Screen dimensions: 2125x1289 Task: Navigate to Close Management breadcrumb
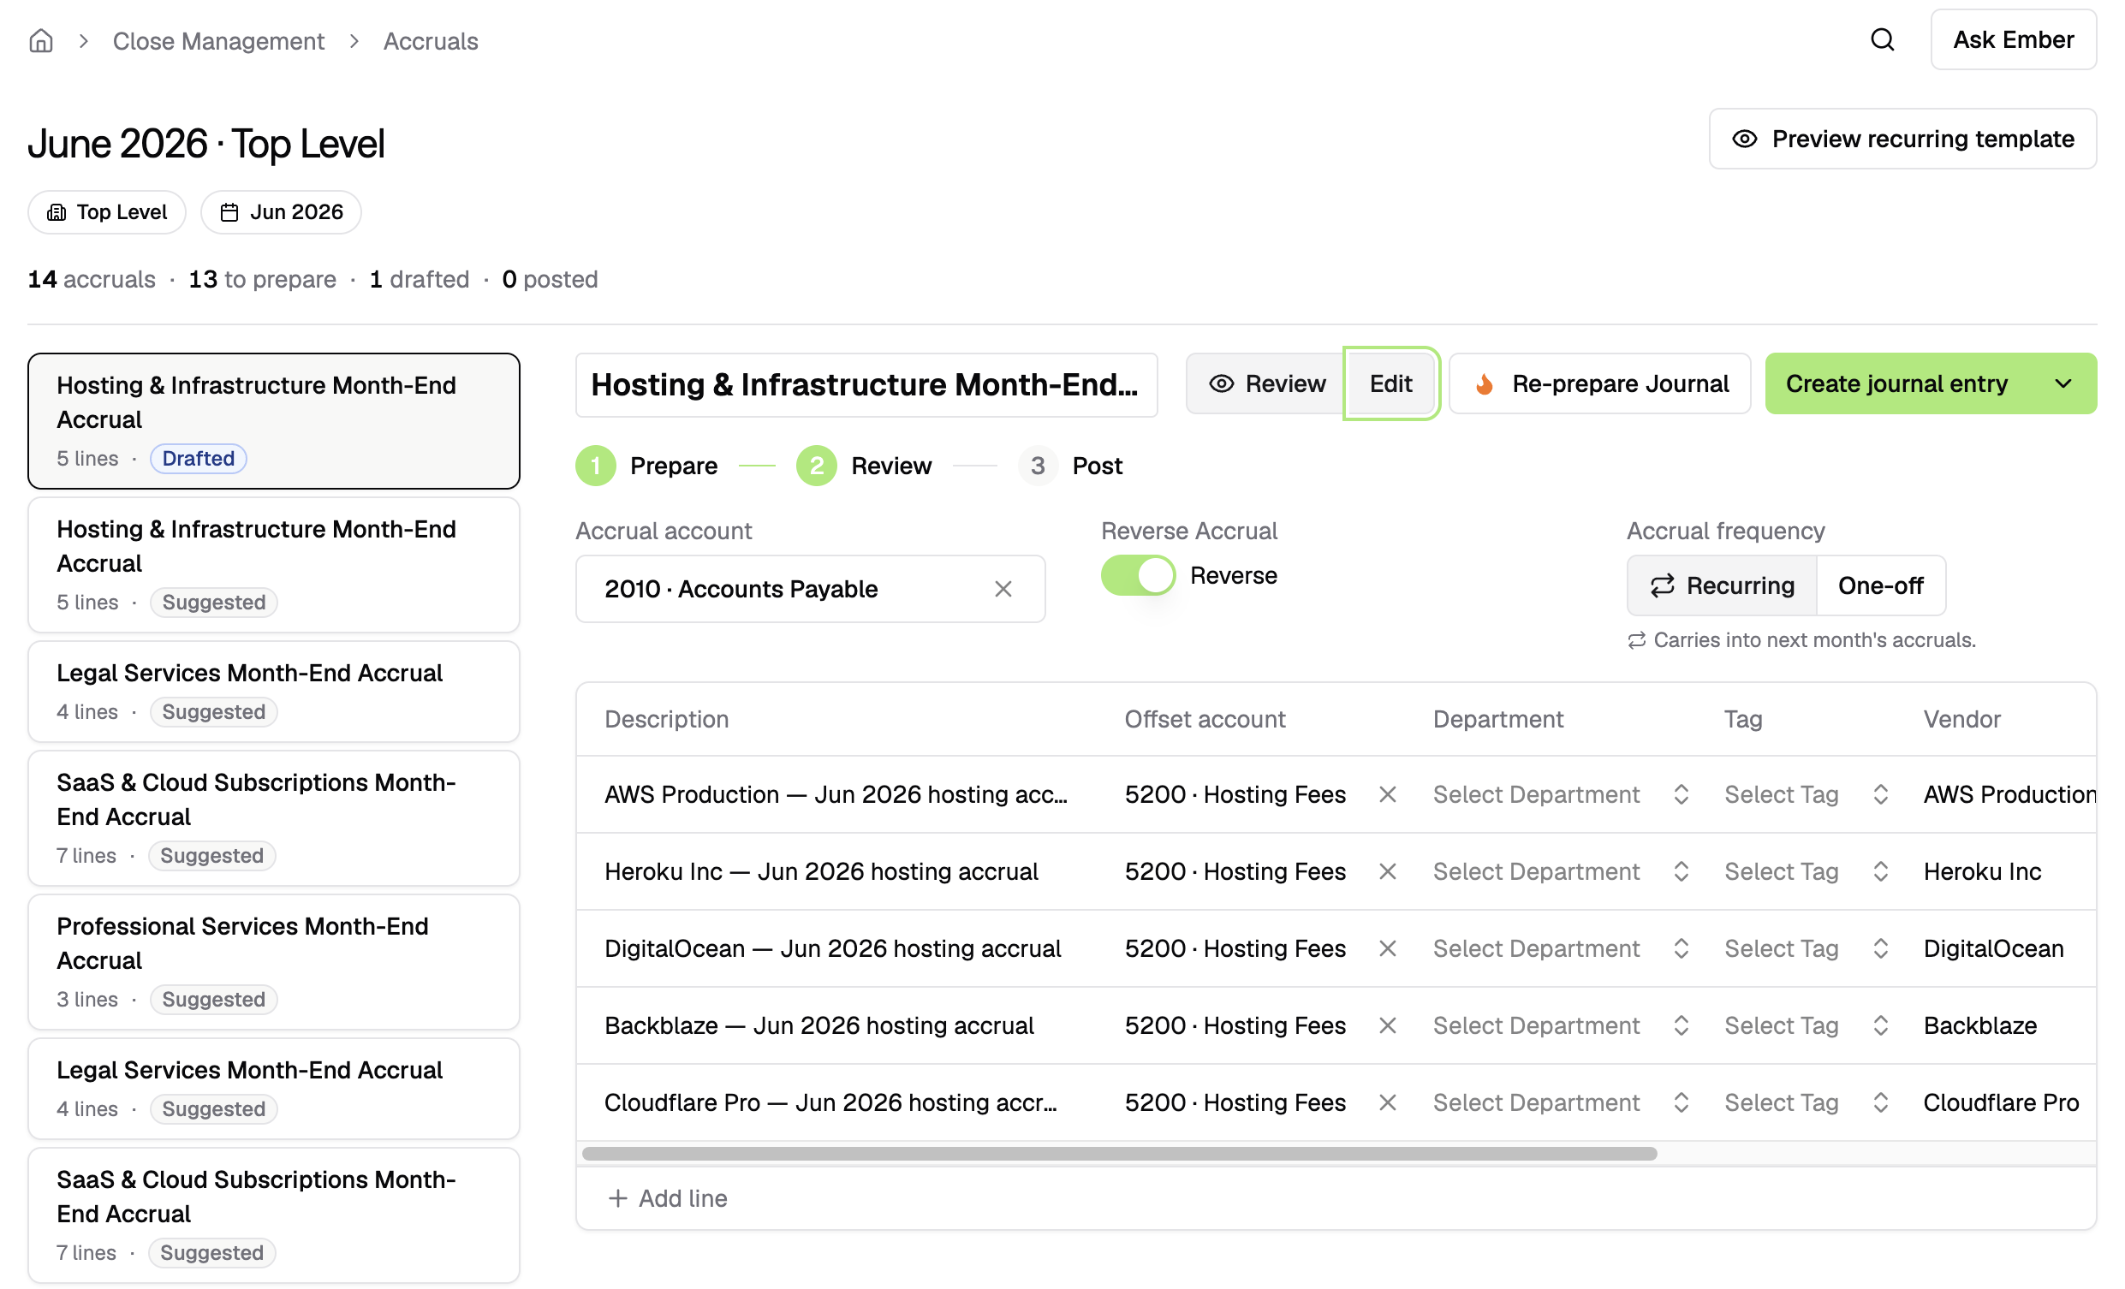tap(218, 40)
